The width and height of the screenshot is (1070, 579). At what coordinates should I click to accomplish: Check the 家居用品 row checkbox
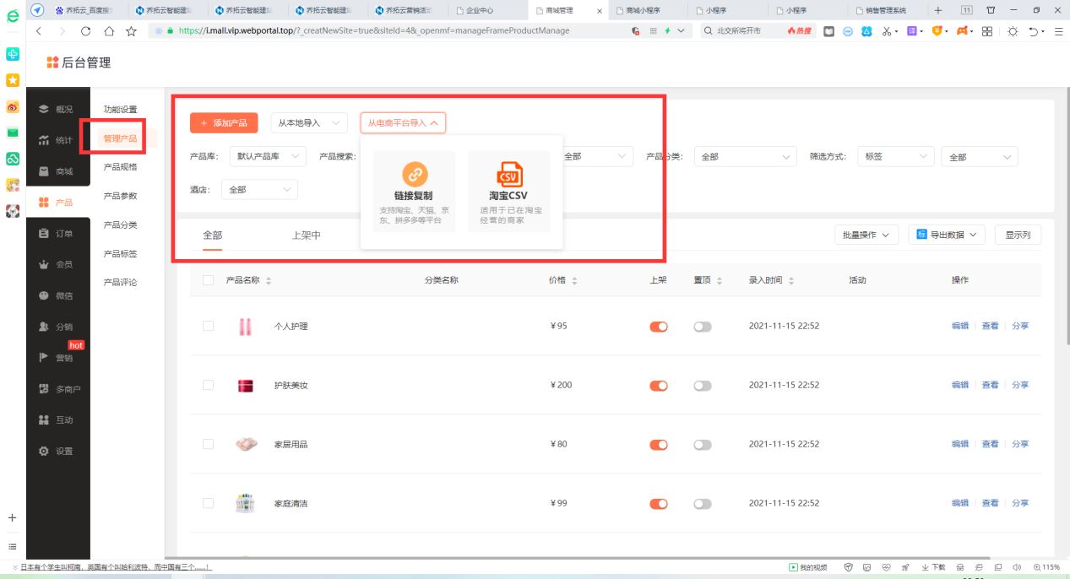(207, 444)
